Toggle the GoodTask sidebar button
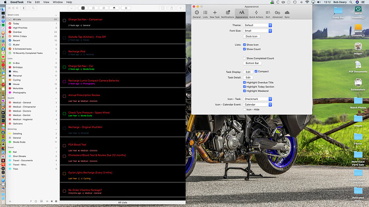Image resolution: width=369 pixels, height=207 pixels. point(24,8)
